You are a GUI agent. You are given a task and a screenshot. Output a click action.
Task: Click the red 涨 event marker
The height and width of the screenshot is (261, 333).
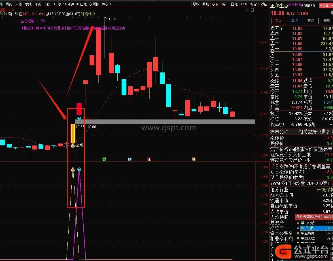coord(149,159)
